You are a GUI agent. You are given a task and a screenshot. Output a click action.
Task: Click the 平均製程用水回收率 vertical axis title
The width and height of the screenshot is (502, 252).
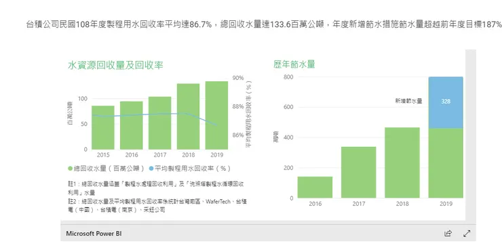pyautogui.click(x=248, y=114)
